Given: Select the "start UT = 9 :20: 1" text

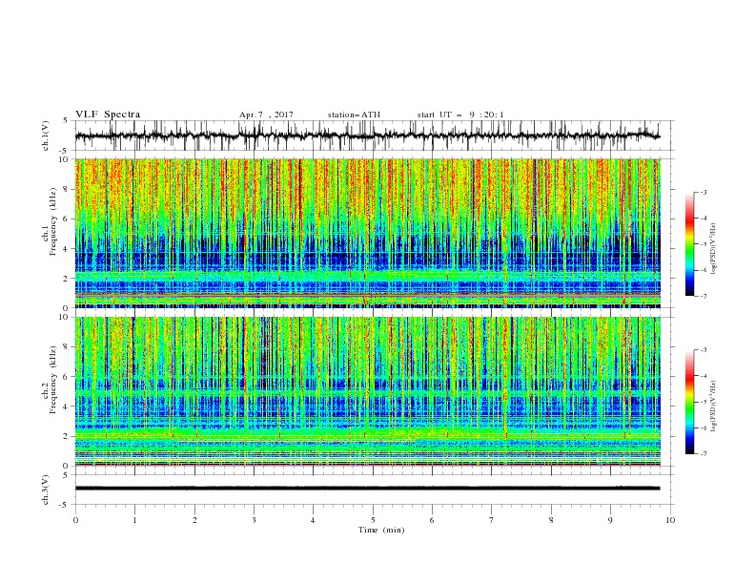Looking at the screenshot, I should click(x=460, y=115).
